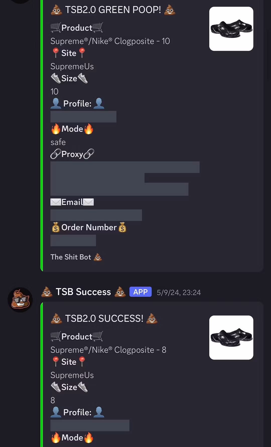Viewport: 271px width, 447px height.
Task: Reveal the hidden Order Number spoiler
Action: pyautogui.click(x=73, y=240)
